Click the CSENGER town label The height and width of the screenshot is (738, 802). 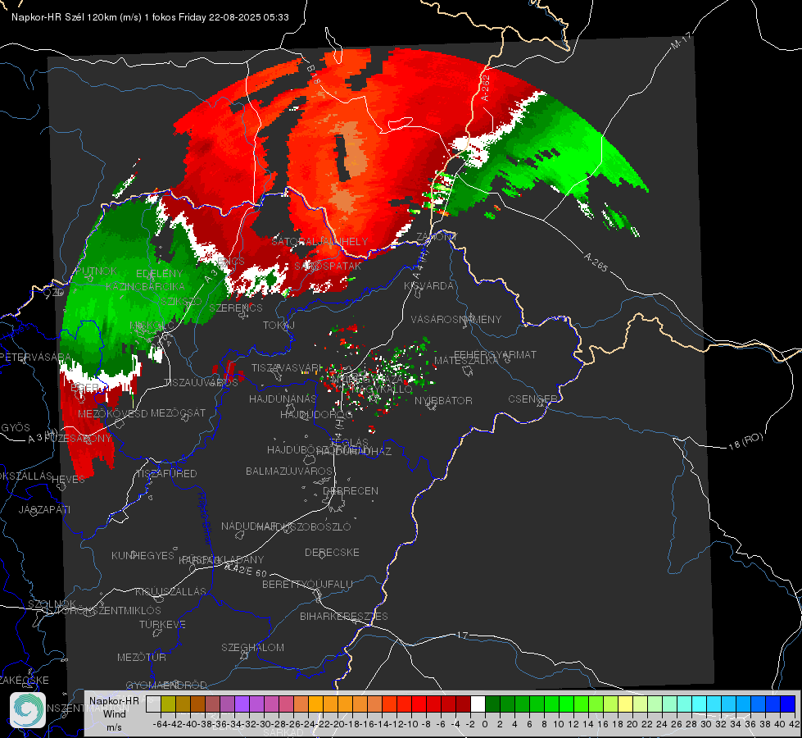point(532,399)
